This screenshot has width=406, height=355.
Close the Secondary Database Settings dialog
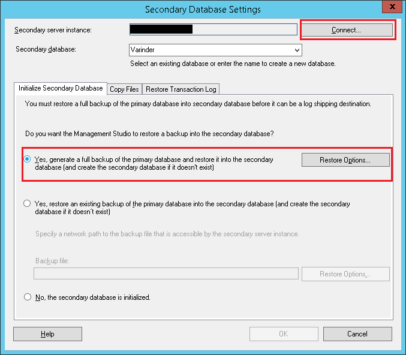point(392,8)
